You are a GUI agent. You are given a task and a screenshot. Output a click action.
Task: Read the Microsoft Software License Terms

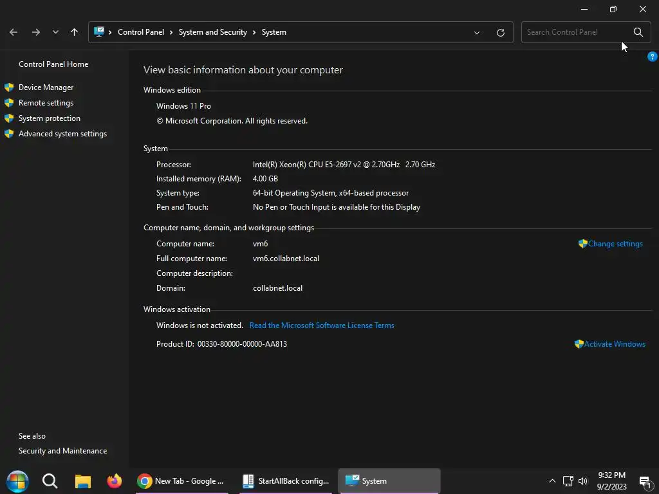[322, 325]
